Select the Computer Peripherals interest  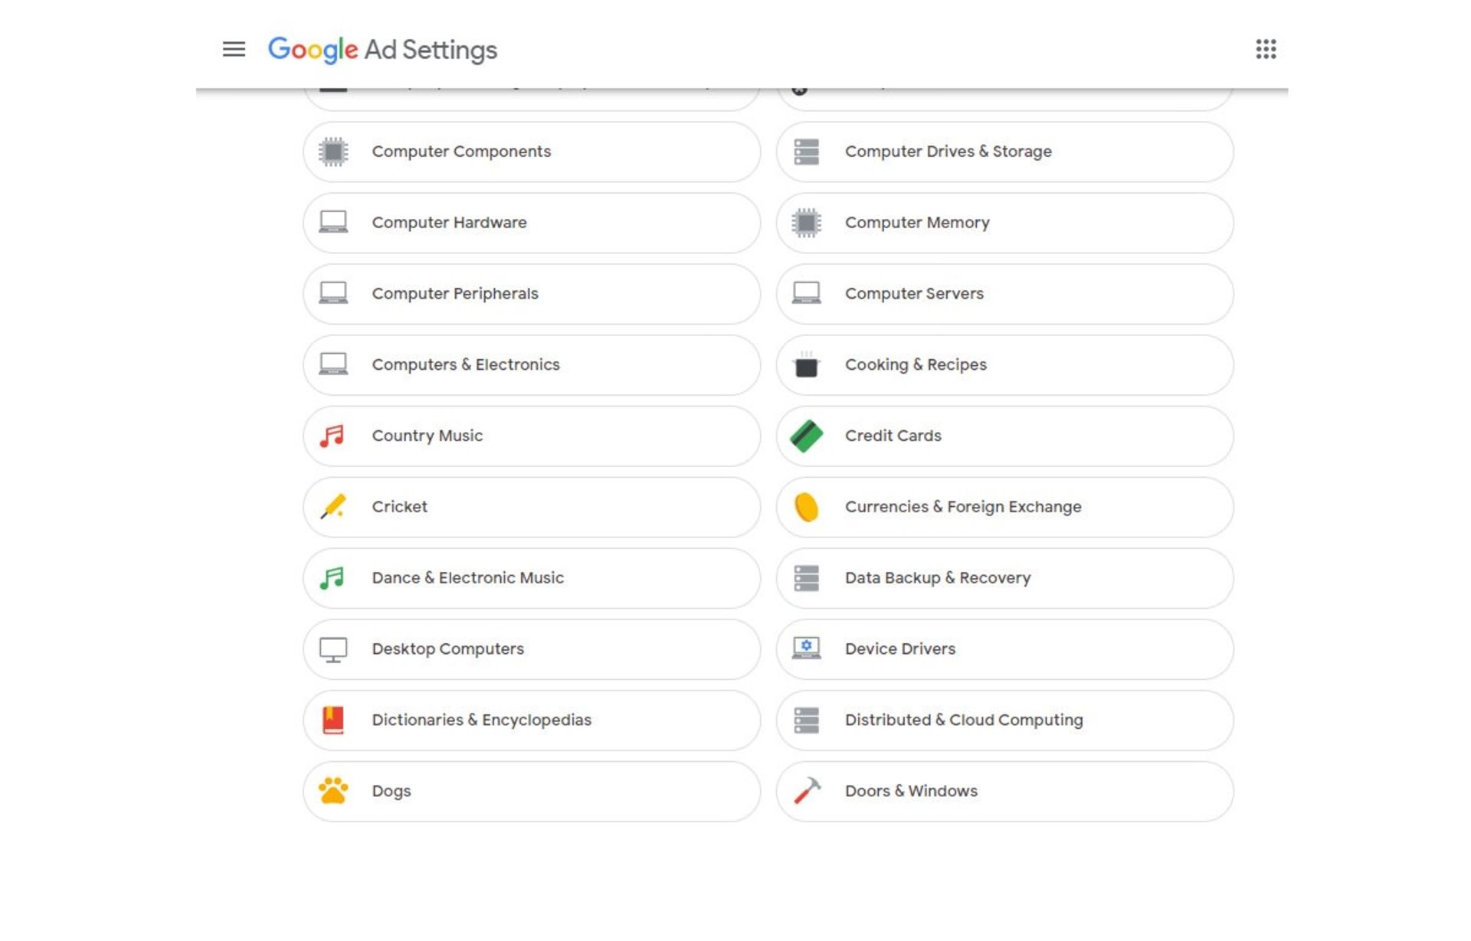[x=531, y=294]
